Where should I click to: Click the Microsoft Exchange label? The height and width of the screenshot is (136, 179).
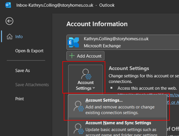pos(102,46)
